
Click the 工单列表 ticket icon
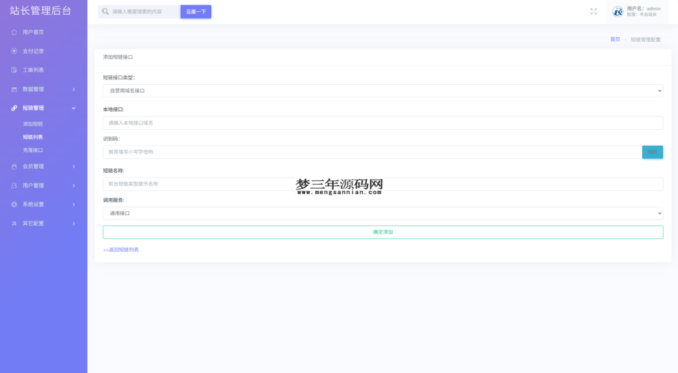(14, 70)
